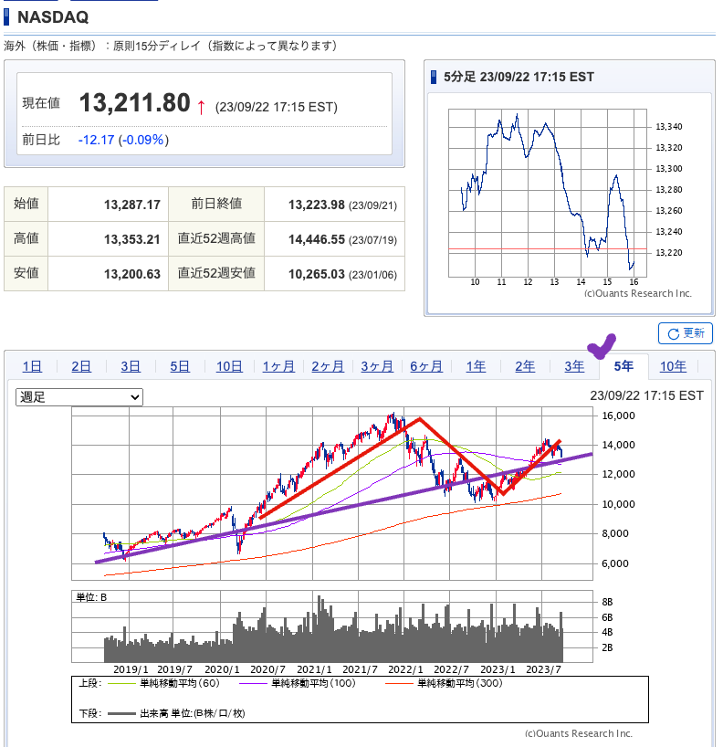Click the 5-year NASDAQ price chart
This screenshot has height=747, width=723.
pyautogui.click(x=332, y=493)
